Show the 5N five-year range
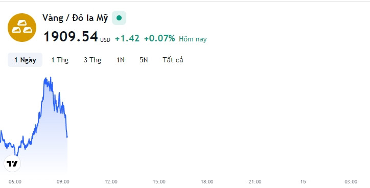Screen dimensions: 370x188 pyautogui.click(x=144, y=60)
